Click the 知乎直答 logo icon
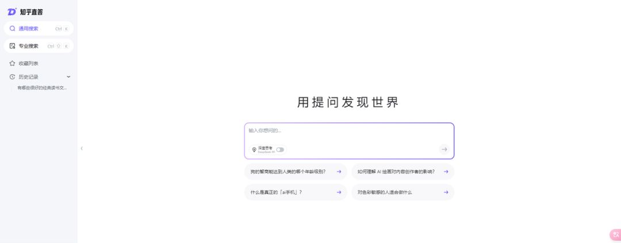 tap(12, 11)
